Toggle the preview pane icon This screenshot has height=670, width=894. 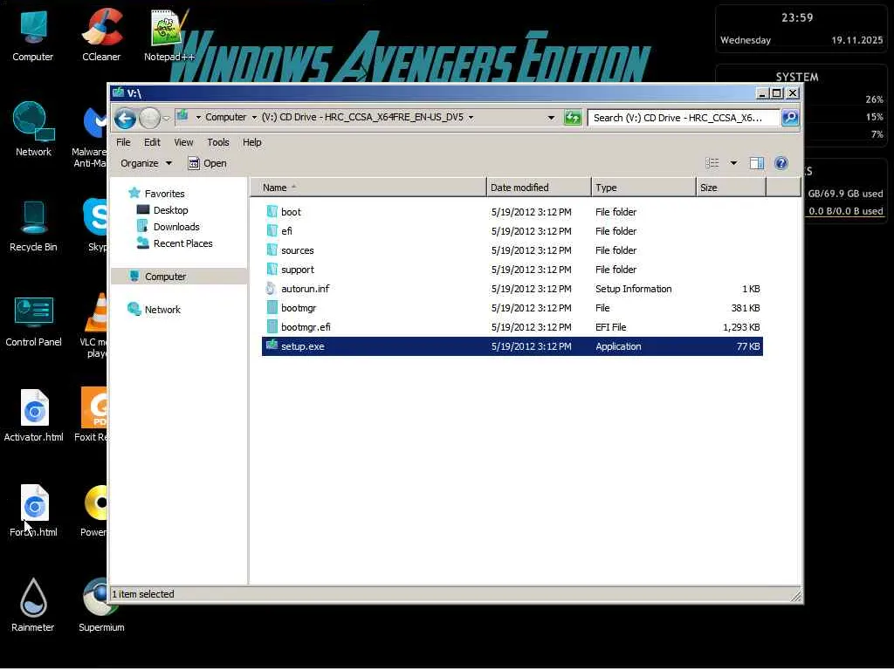point(757,163)
